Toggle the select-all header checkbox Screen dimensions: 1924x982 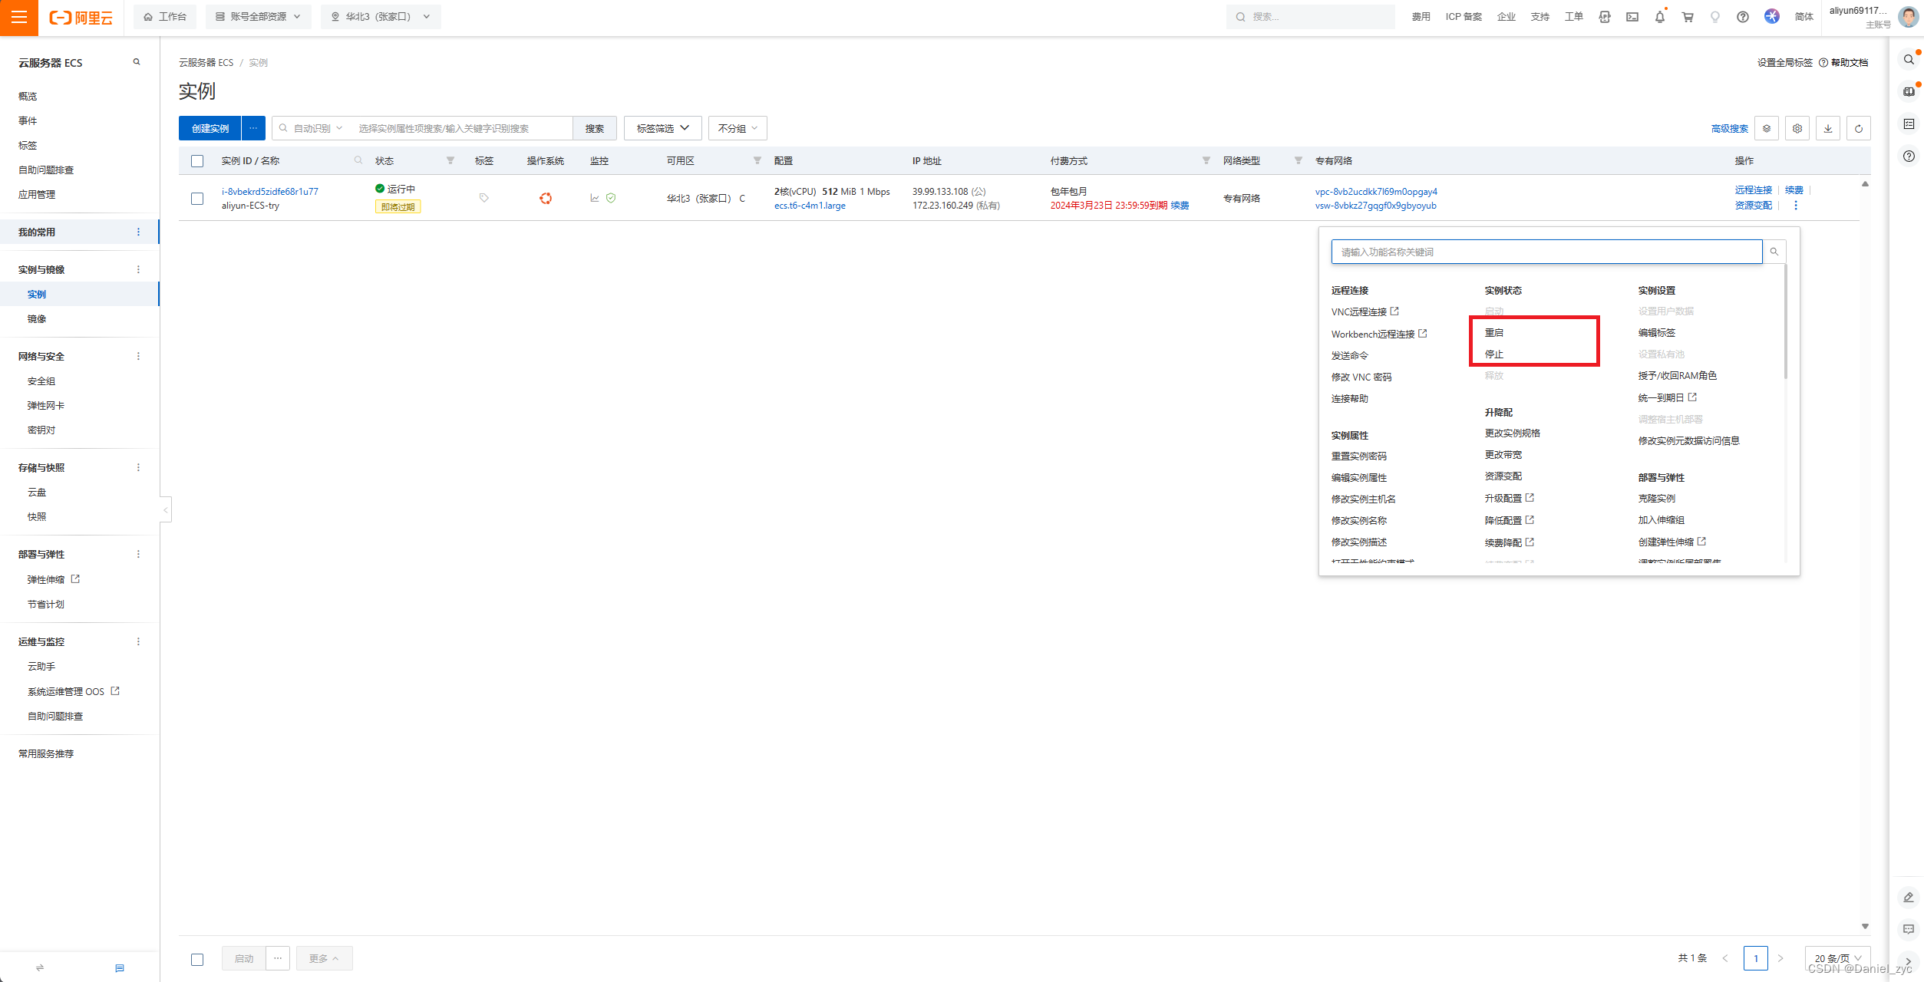pos(197,161)
